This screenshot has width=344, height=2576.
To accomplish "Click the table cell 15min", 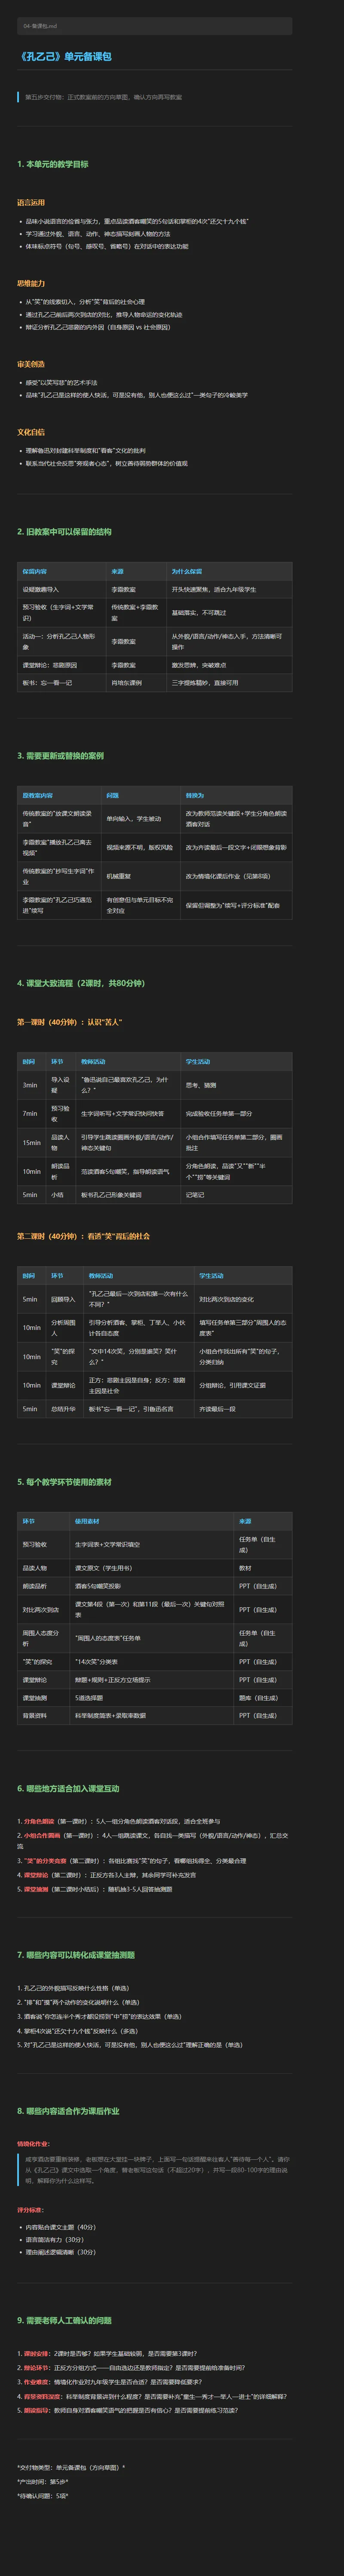I will (x=32, y=1142).
